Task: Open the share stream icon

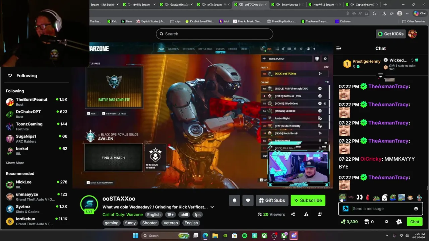Action: pos(293,214)
